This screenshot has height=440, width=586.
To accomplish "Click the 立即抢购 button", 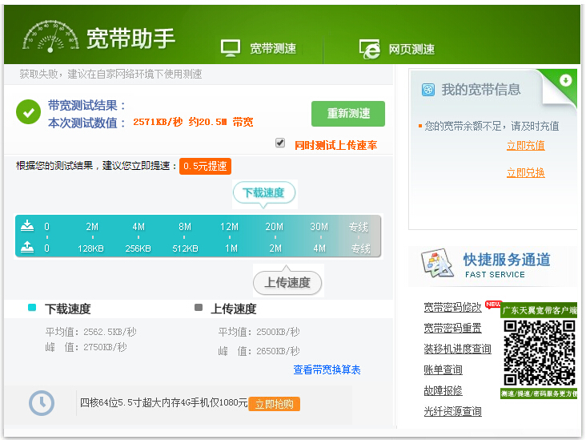I will (275, 404).
